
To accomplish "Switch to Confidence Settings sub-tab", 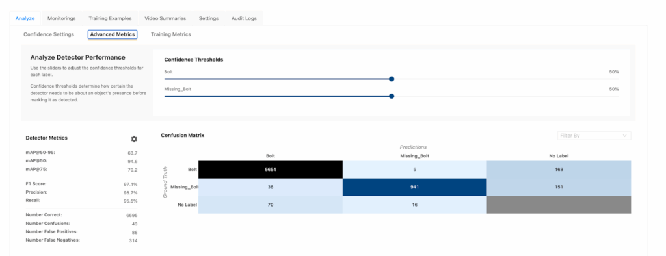I will pos(49,34).
